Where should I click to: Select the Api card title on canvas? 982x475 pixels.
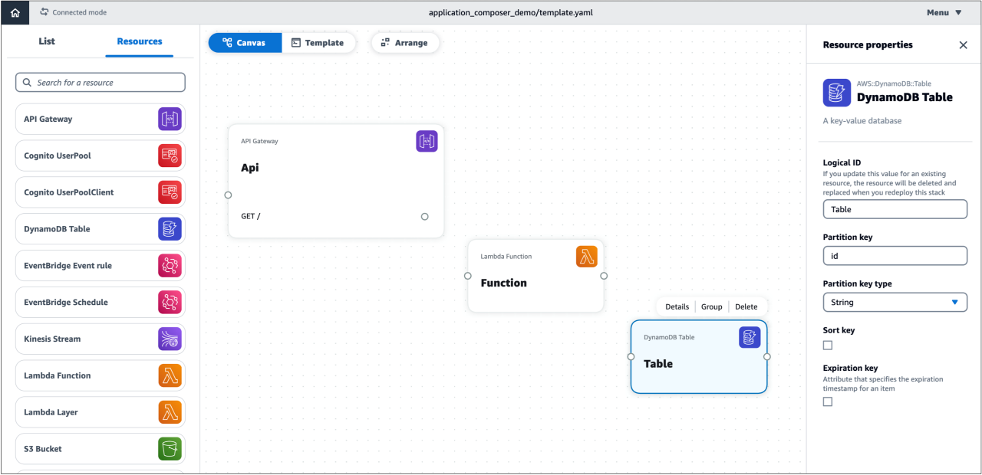[250, 168]
